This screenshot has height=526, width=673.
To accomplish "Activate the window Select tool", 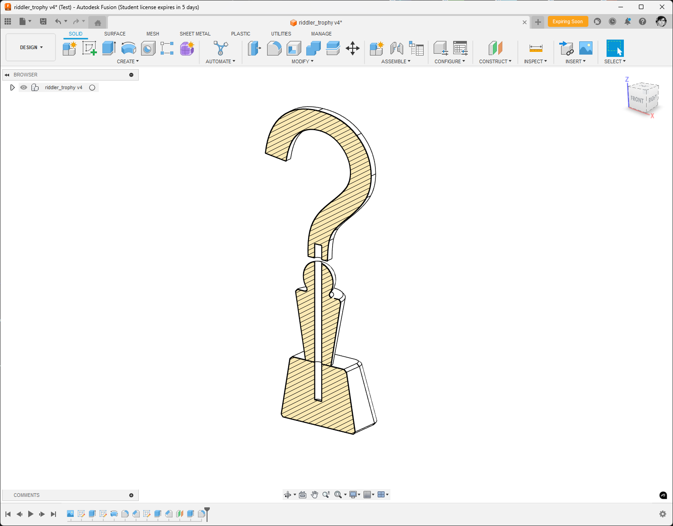I will tap(615, 48).
